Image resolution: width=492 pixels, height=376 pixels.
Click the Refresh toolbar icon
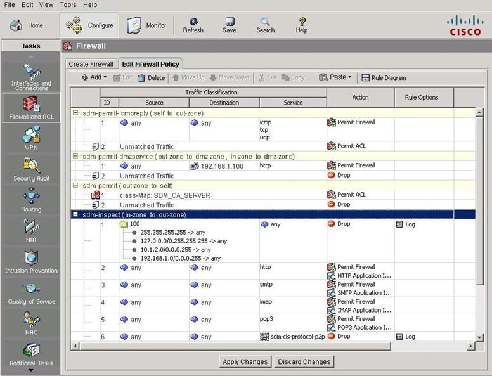pyautogui.click(x=193, y=25)
